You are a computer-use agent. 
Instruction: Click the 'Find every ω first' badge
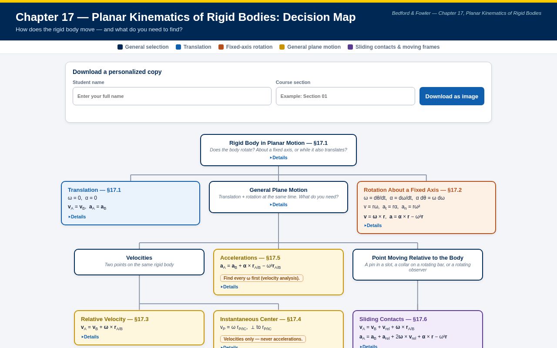(262, 278)
